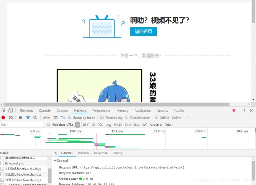Click the red error count indicator
The height and width of the screenshot is (185, 256).
[235, 110]
